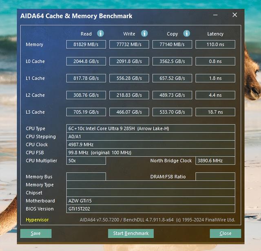Click the empty Memory Type field
261x251 pixels.
150,184
